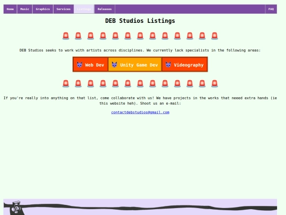The image size is (286, 215).
Task: Open the Videography listing button
Action: [185, 65]
